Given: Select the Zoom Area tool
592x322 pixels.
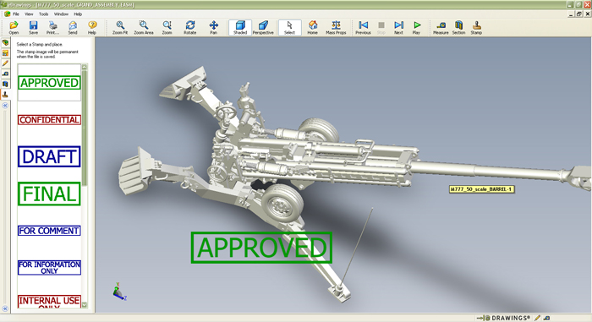Looking at the screenshot, I should tap(144, 28).
